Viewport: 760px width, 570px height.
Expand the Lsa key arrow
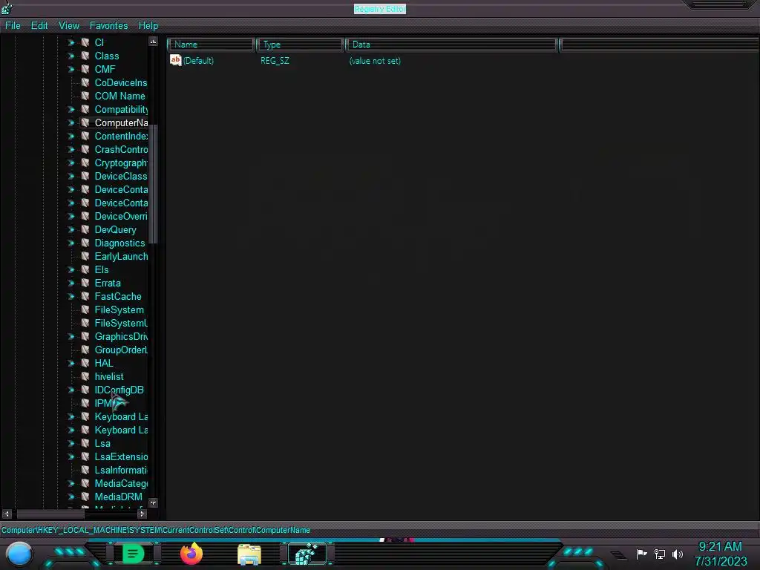pos(71,444)
